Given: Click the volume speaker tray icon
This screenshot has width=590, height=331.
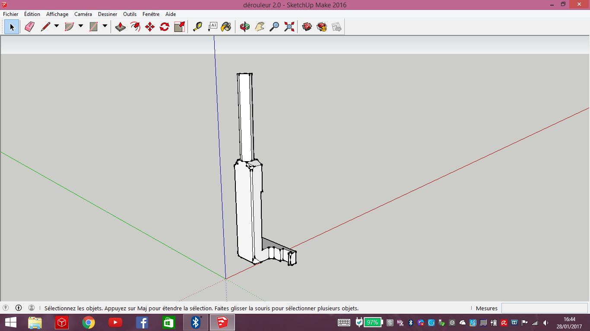Looking at the screenshot, I should [x=546, y=322].
